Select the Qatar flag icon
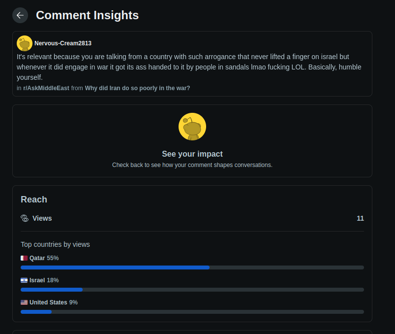The image size is (395, 334). point(24,258)
